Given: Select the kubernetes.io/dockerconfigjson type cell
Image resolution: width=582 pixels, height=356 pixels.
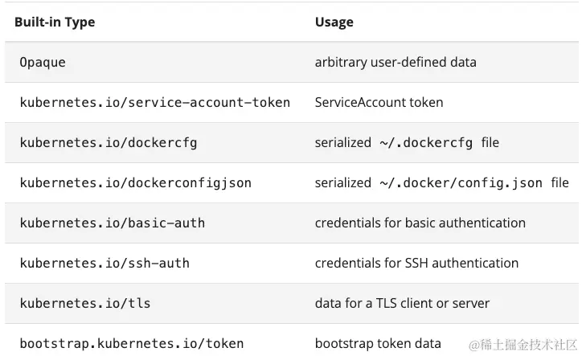Looking at the screenshot, I should tap(135, 182).
